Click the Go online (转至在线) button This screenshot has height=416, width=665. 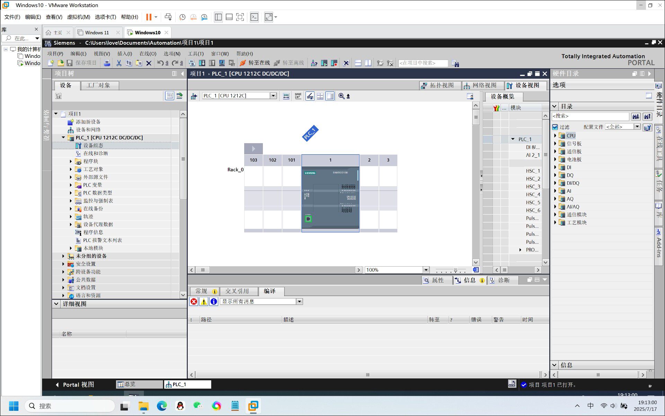[x=255, y=63]
